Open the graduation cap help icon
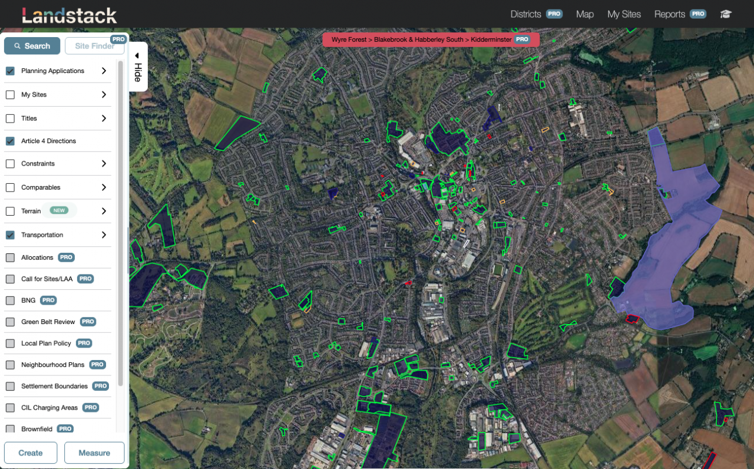 [725, 14]
